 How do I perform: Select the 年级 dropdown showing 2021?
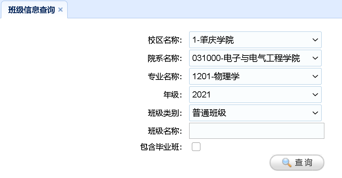[x=255, y=95]
